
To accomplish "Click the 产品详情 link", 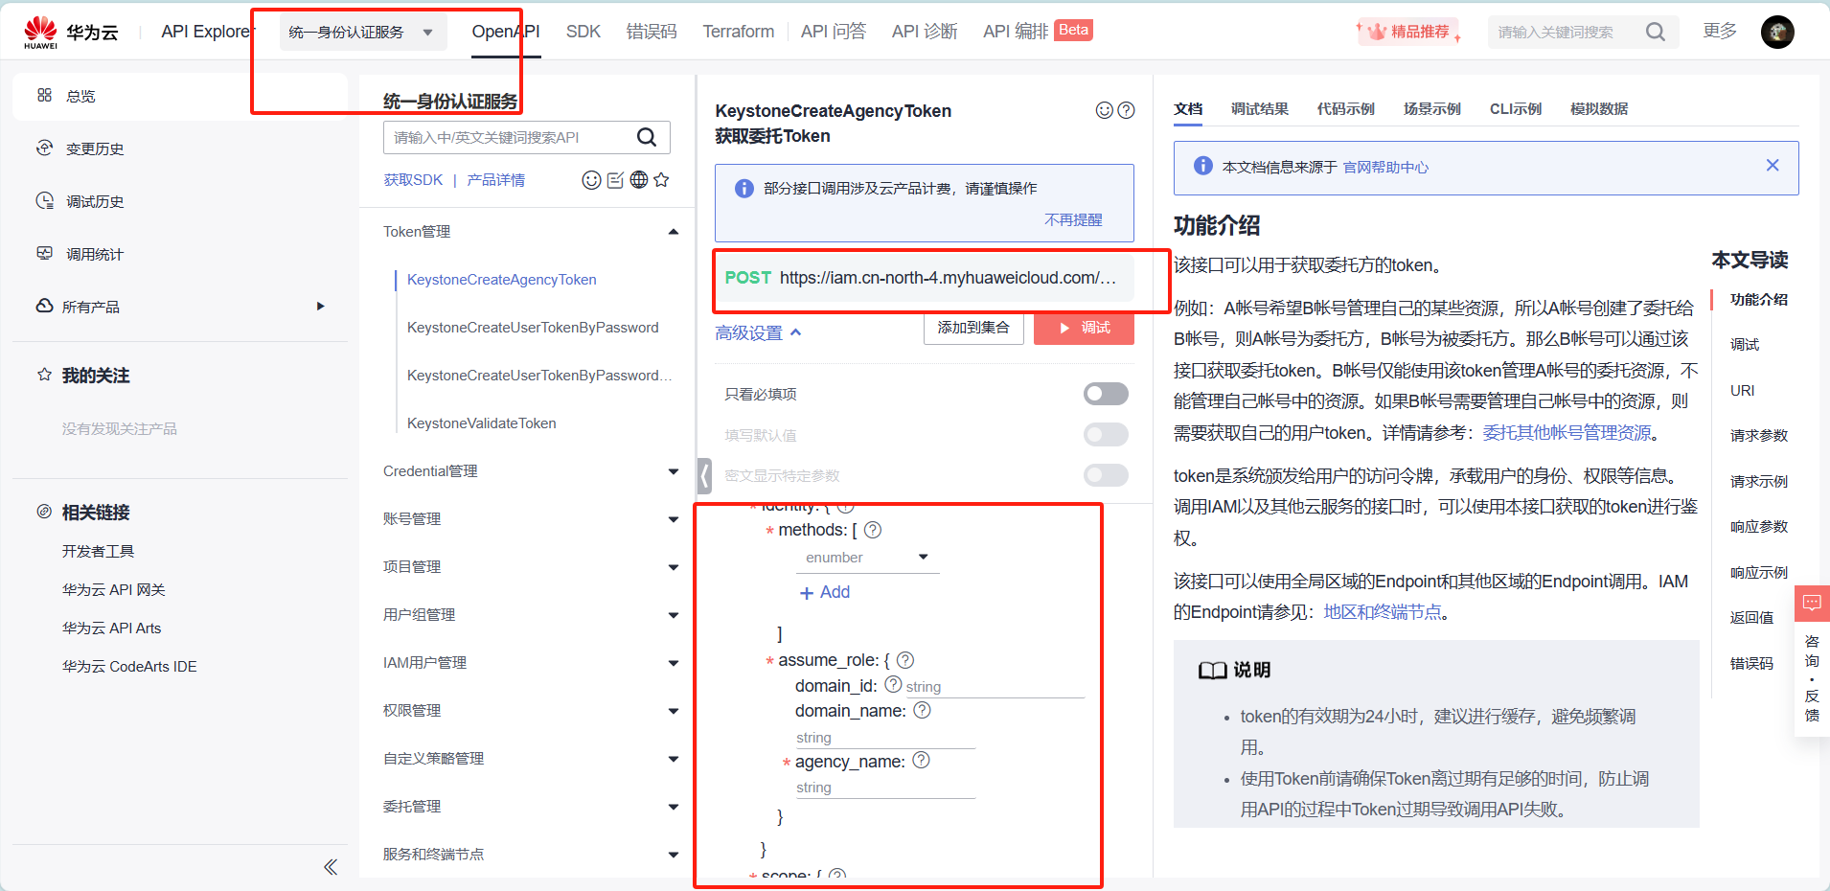I will tap(495, 180).
